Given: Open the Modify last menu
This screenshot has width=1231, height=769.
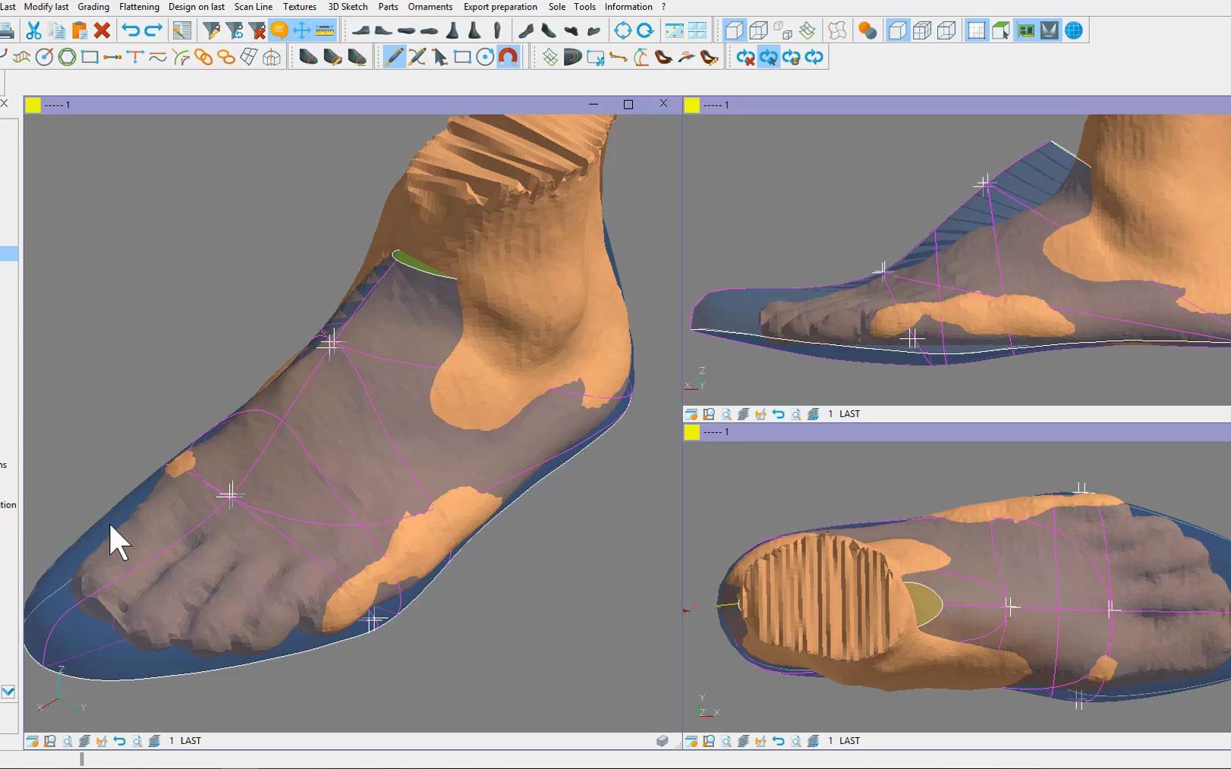Looking at the screenshot, I should 46,7.
